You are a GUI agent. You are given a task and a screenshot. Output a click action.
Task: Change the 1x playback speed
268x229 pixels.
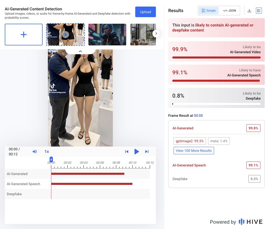pyautogui.click(x=47, y=152)
